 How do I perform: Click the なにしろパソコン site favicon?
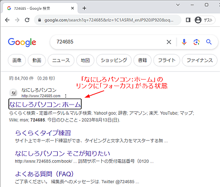(x=13, y=93)
